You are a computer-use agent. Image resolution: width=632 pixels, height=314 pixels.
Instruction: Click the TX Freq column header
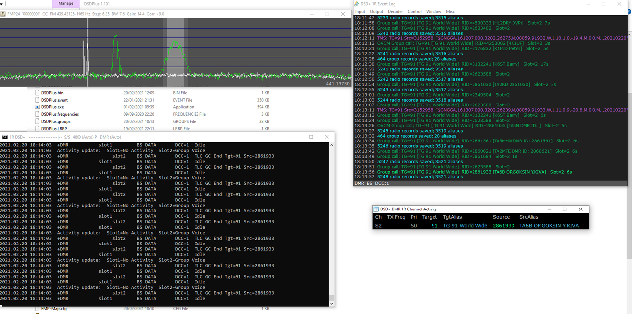396,217
